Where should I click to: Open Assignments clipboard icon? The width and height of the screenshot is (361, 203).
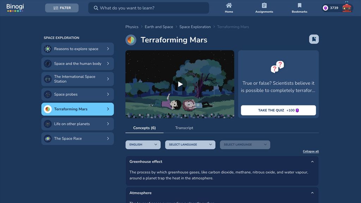(x=264, y=5)
